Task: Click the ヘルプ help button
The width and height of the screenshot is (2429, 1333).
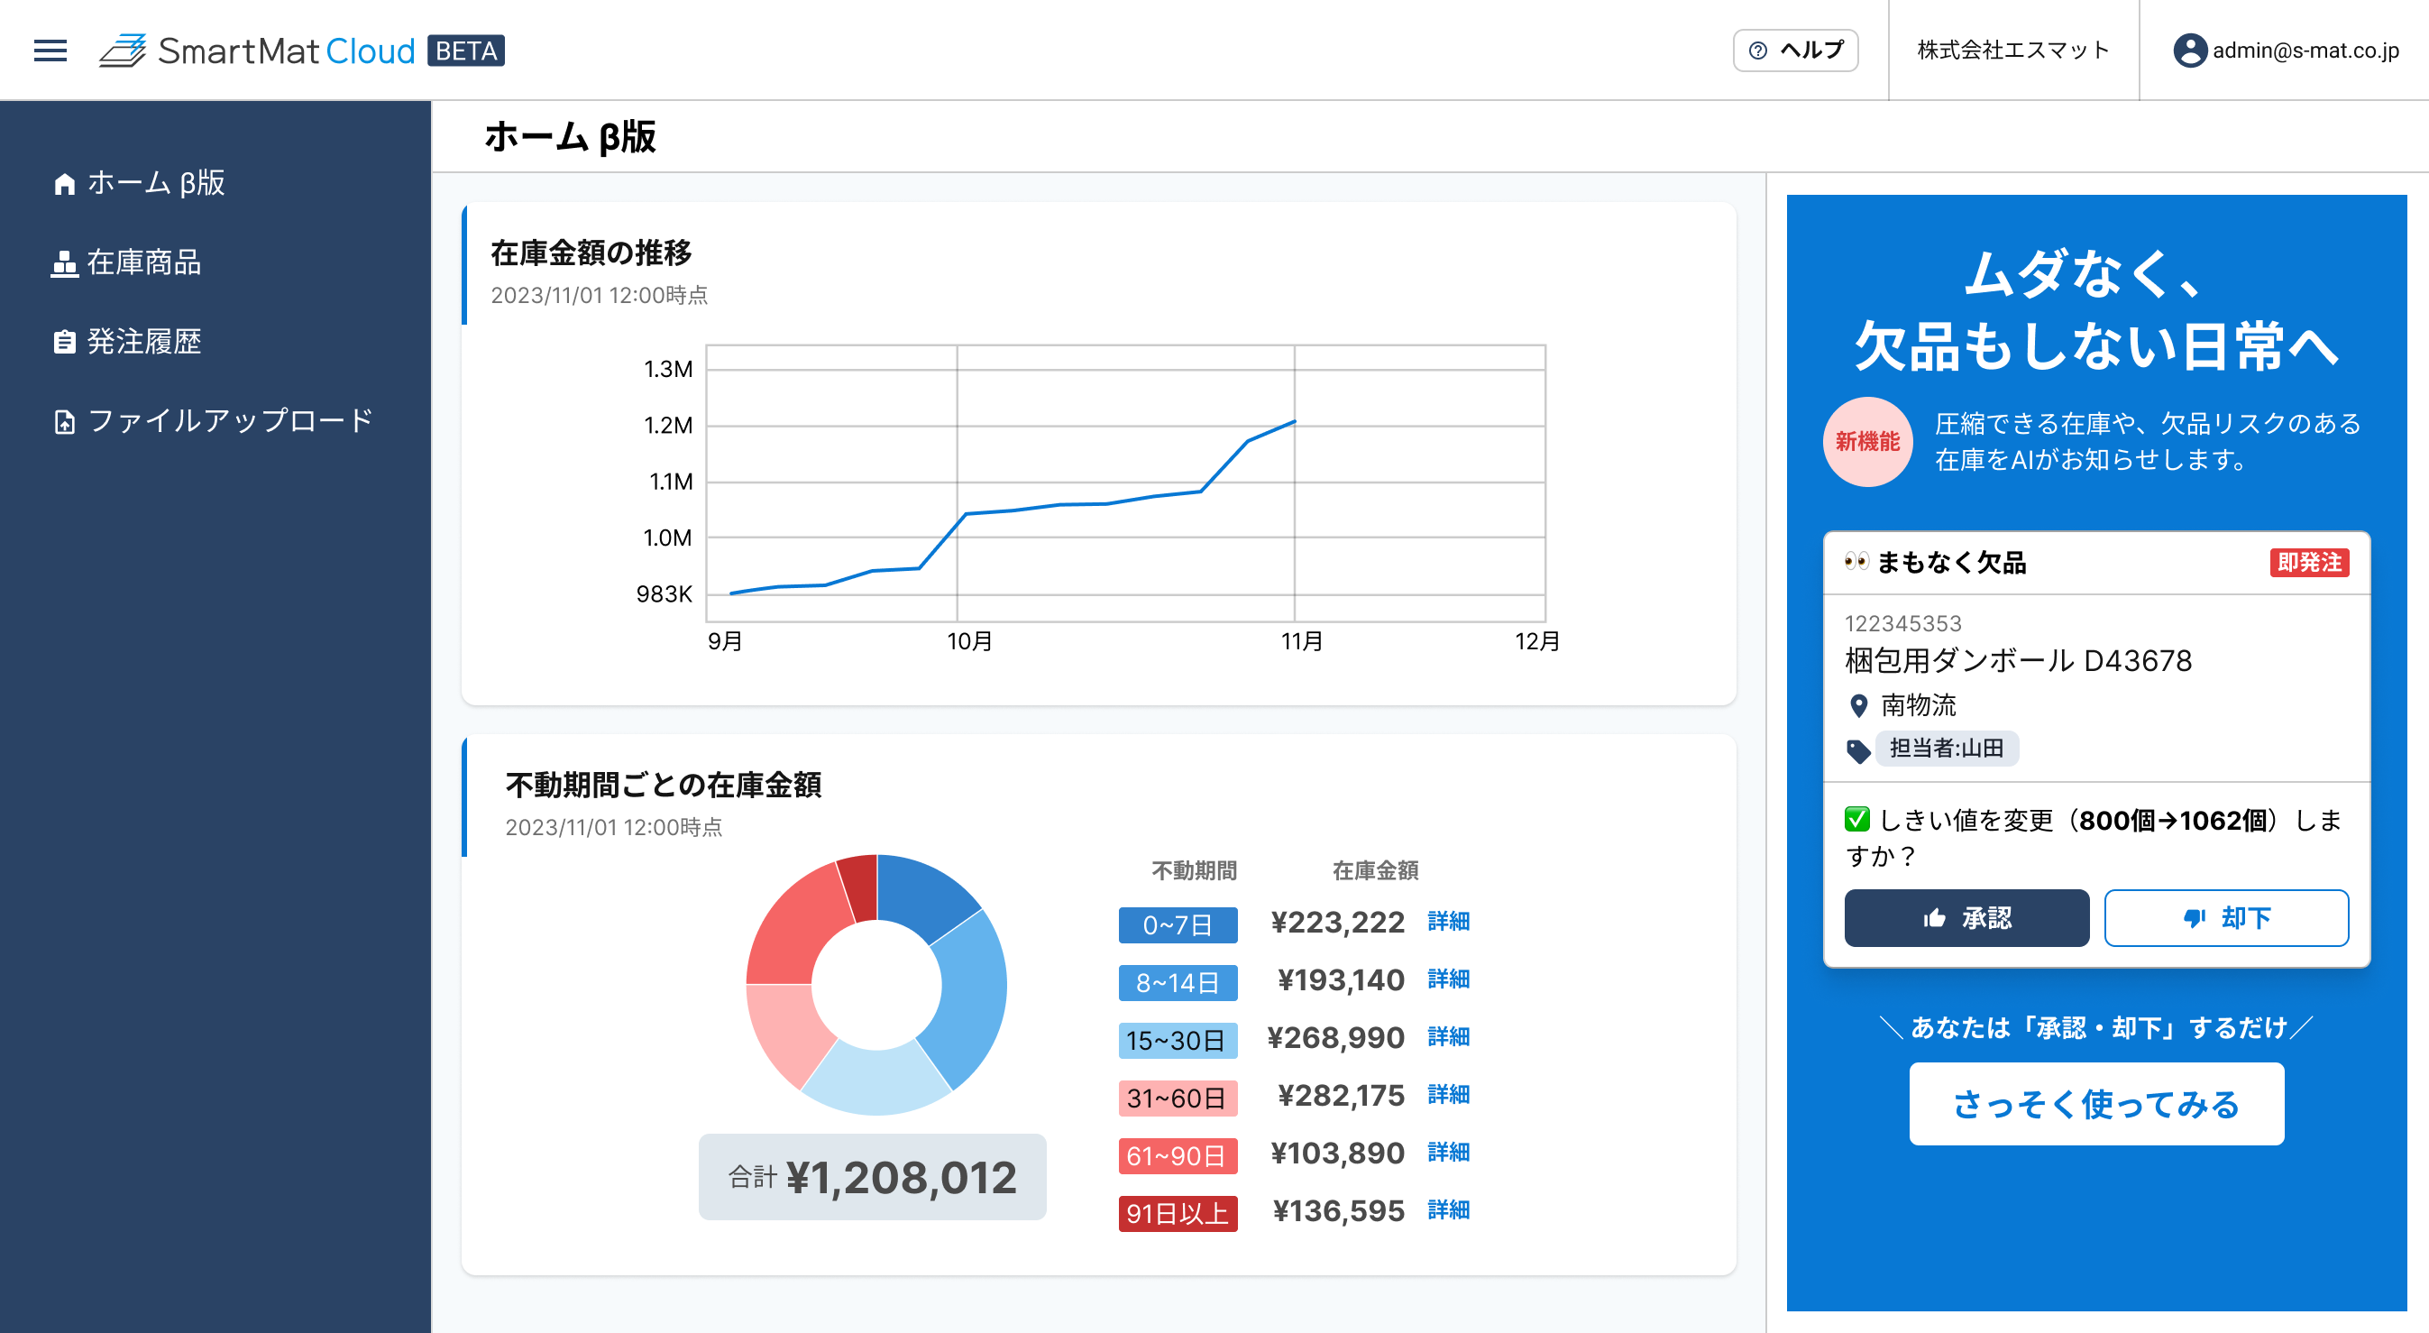Action: pos(1794,50)
